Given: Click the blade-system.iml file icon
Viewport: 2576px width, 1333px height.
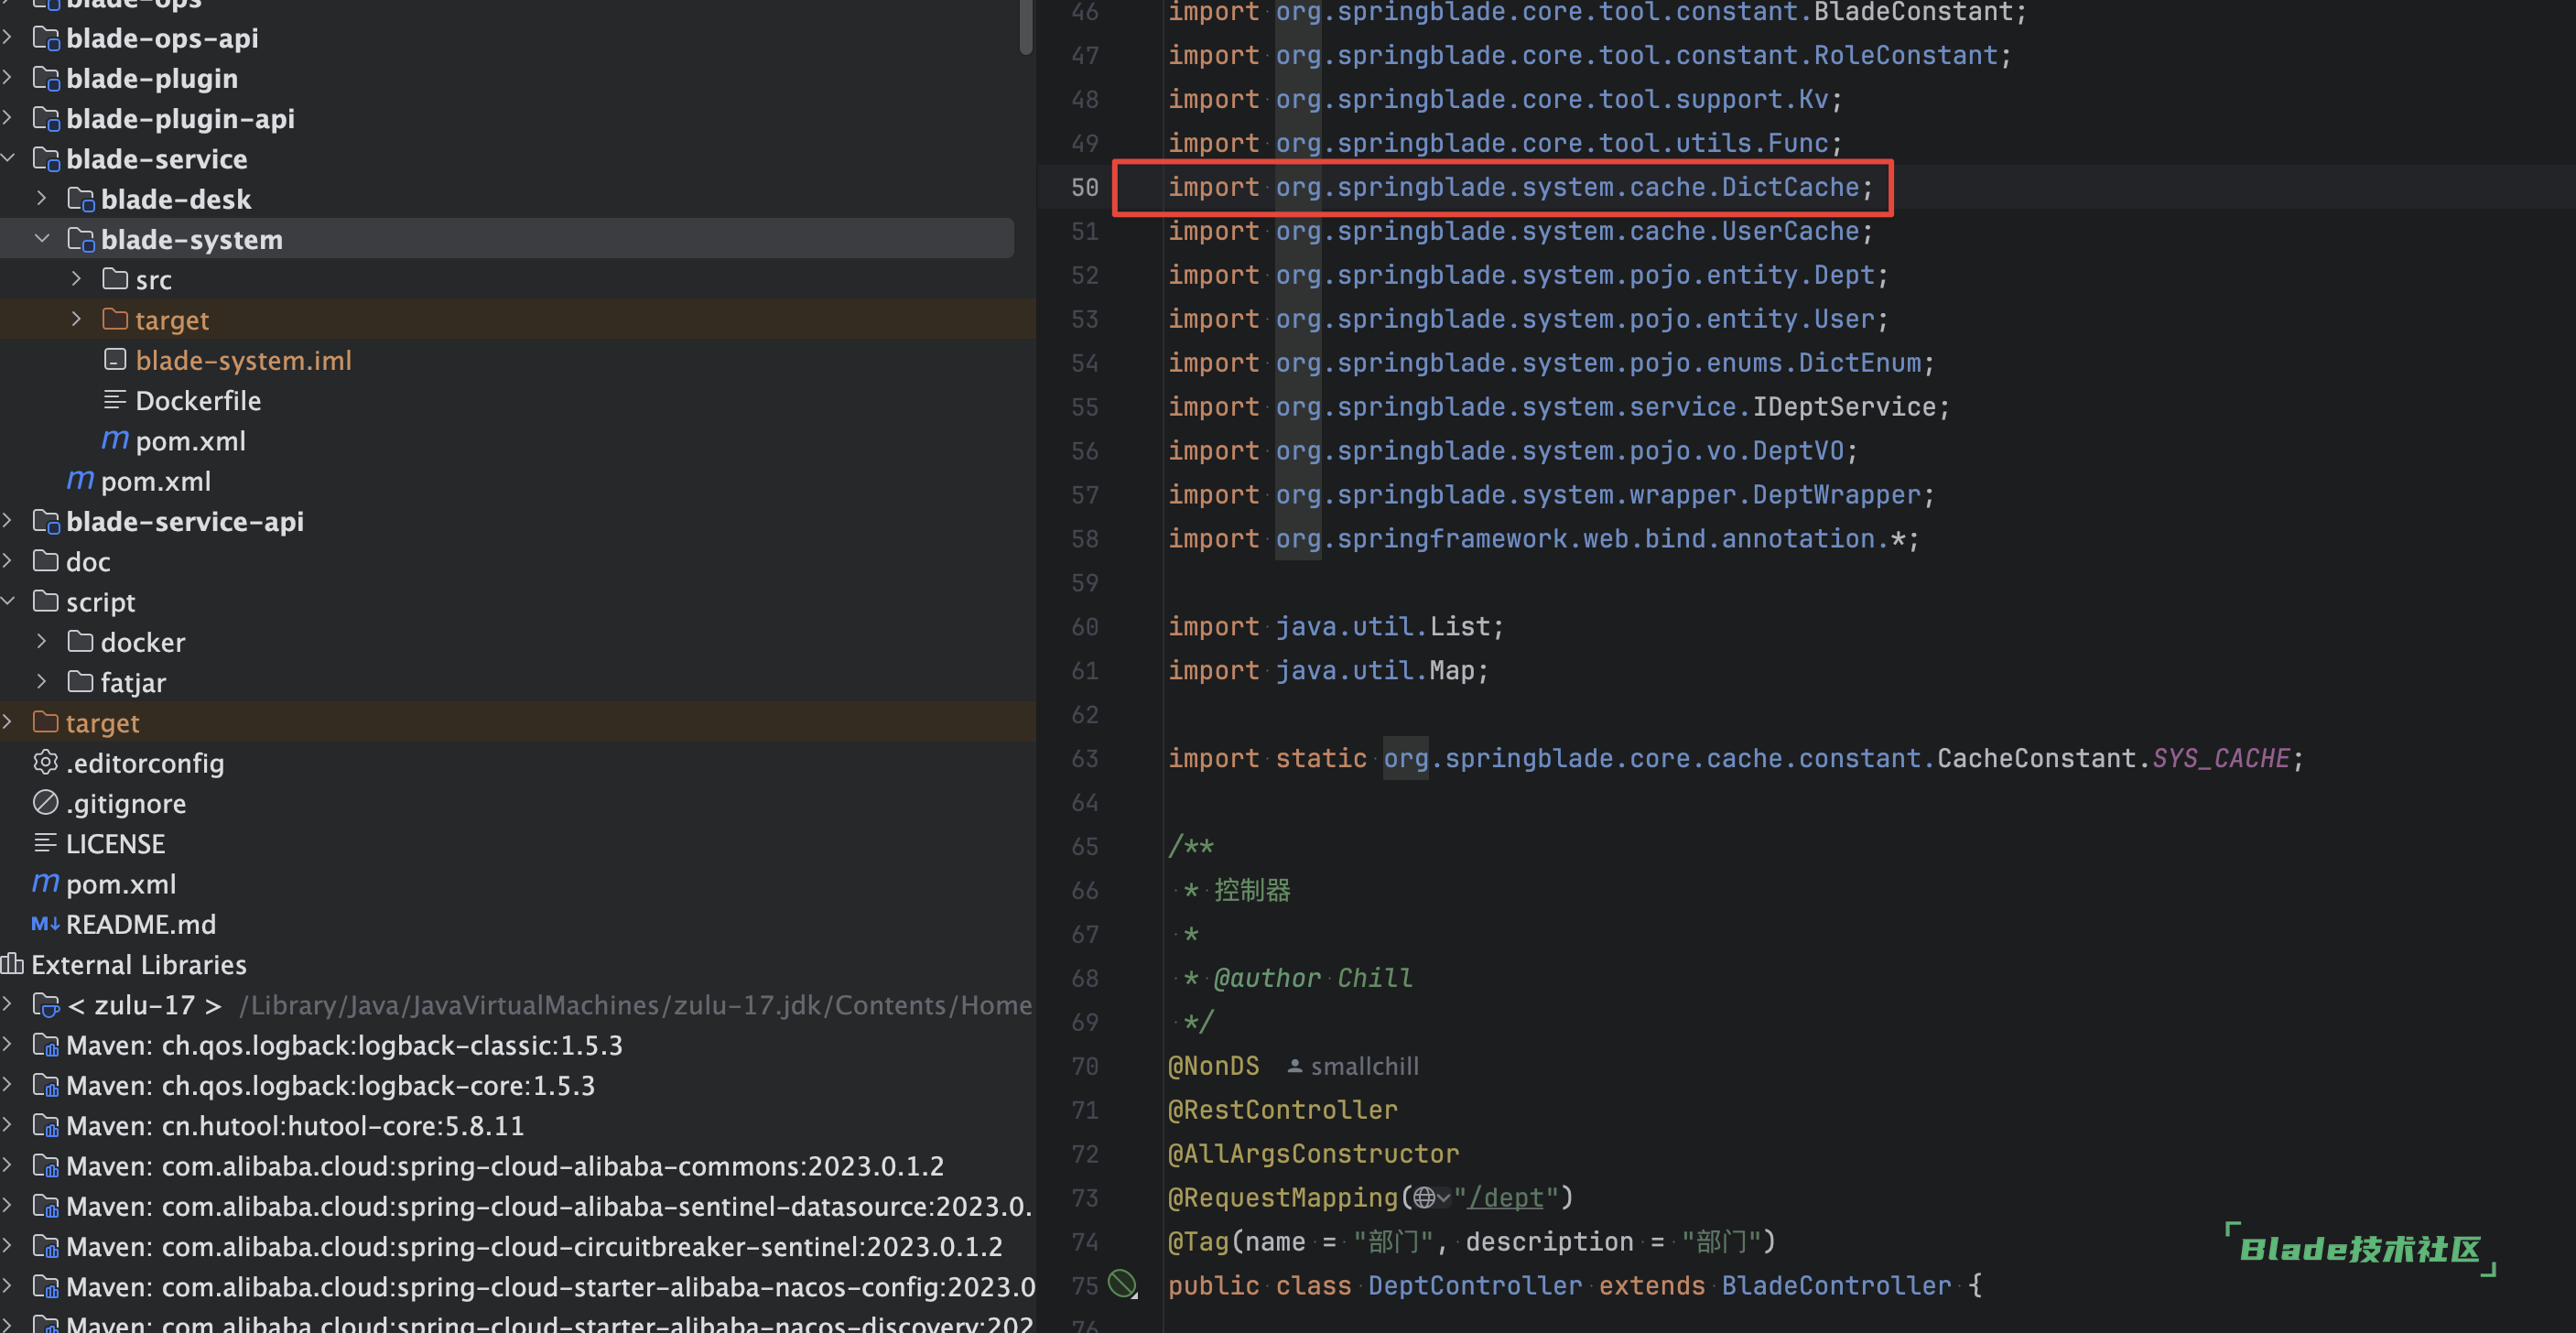Looking at the screenshot, I should tap(115, 360).
